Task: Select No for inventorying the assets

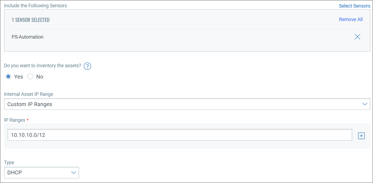Action: coord(30,76)
